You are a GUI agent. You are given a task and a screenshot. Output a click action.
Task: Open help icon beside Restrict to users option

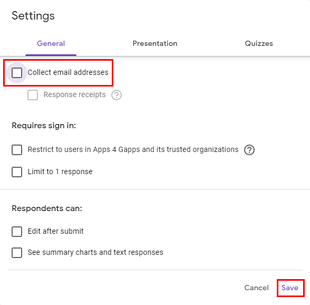pos(249,150)
